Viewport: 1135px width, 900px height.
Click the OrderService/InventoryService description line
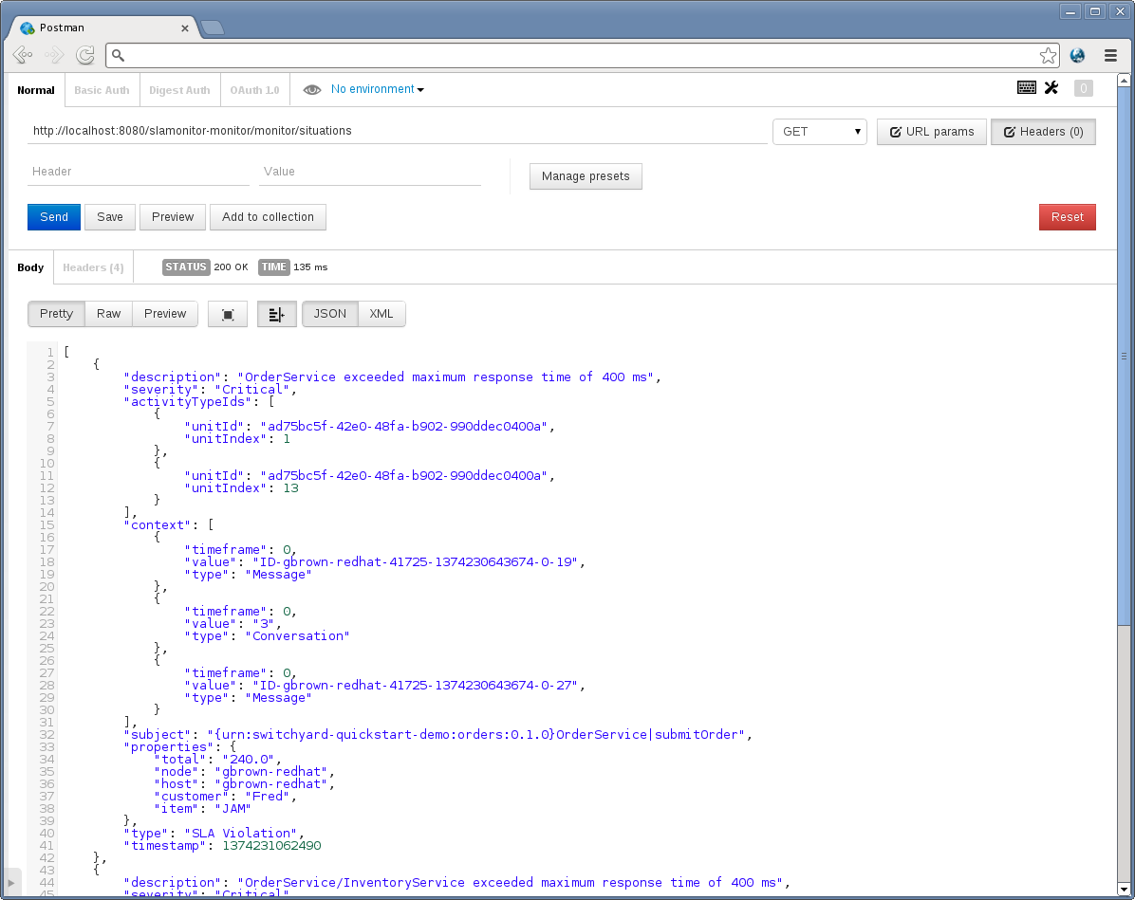click(x=456, y=883)
